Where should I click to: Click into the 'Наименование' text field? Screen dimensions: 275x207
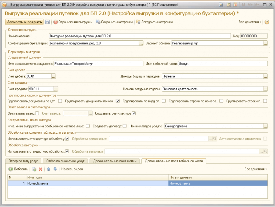tap(140, 36)
